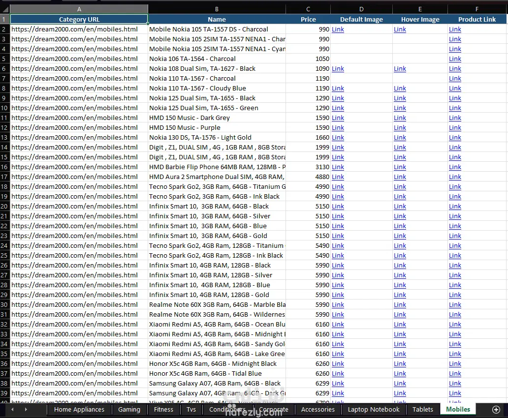Select cell Infinix Smart 10, 3GB RAM, 64GB - Silver
The width and height of the screenshot is (508, 418).
pyautogui.click(x=217, y=216)
